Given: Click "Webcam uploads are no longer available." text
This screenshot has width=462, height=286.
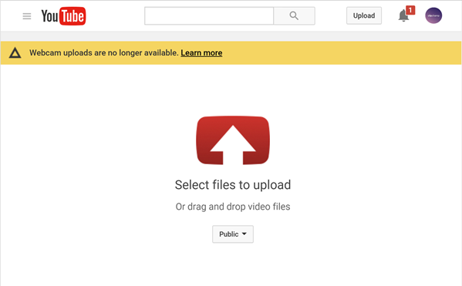Looking at the screenshot, I should (x=104, y=53).
